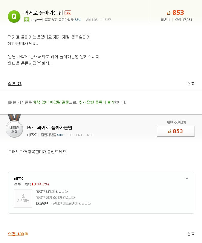Click the thumbs-up icon beside the top 853

[x=169, y=13]
